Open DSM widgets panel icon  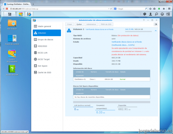[168, 14]
